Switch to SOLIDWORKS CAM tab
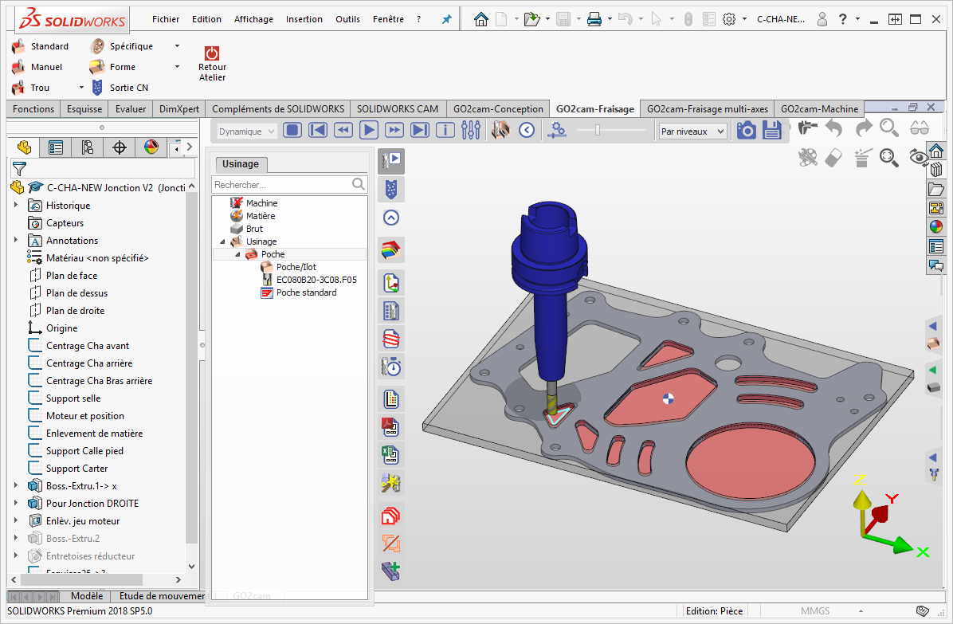The image size is (953, 624). coord(398,108)
